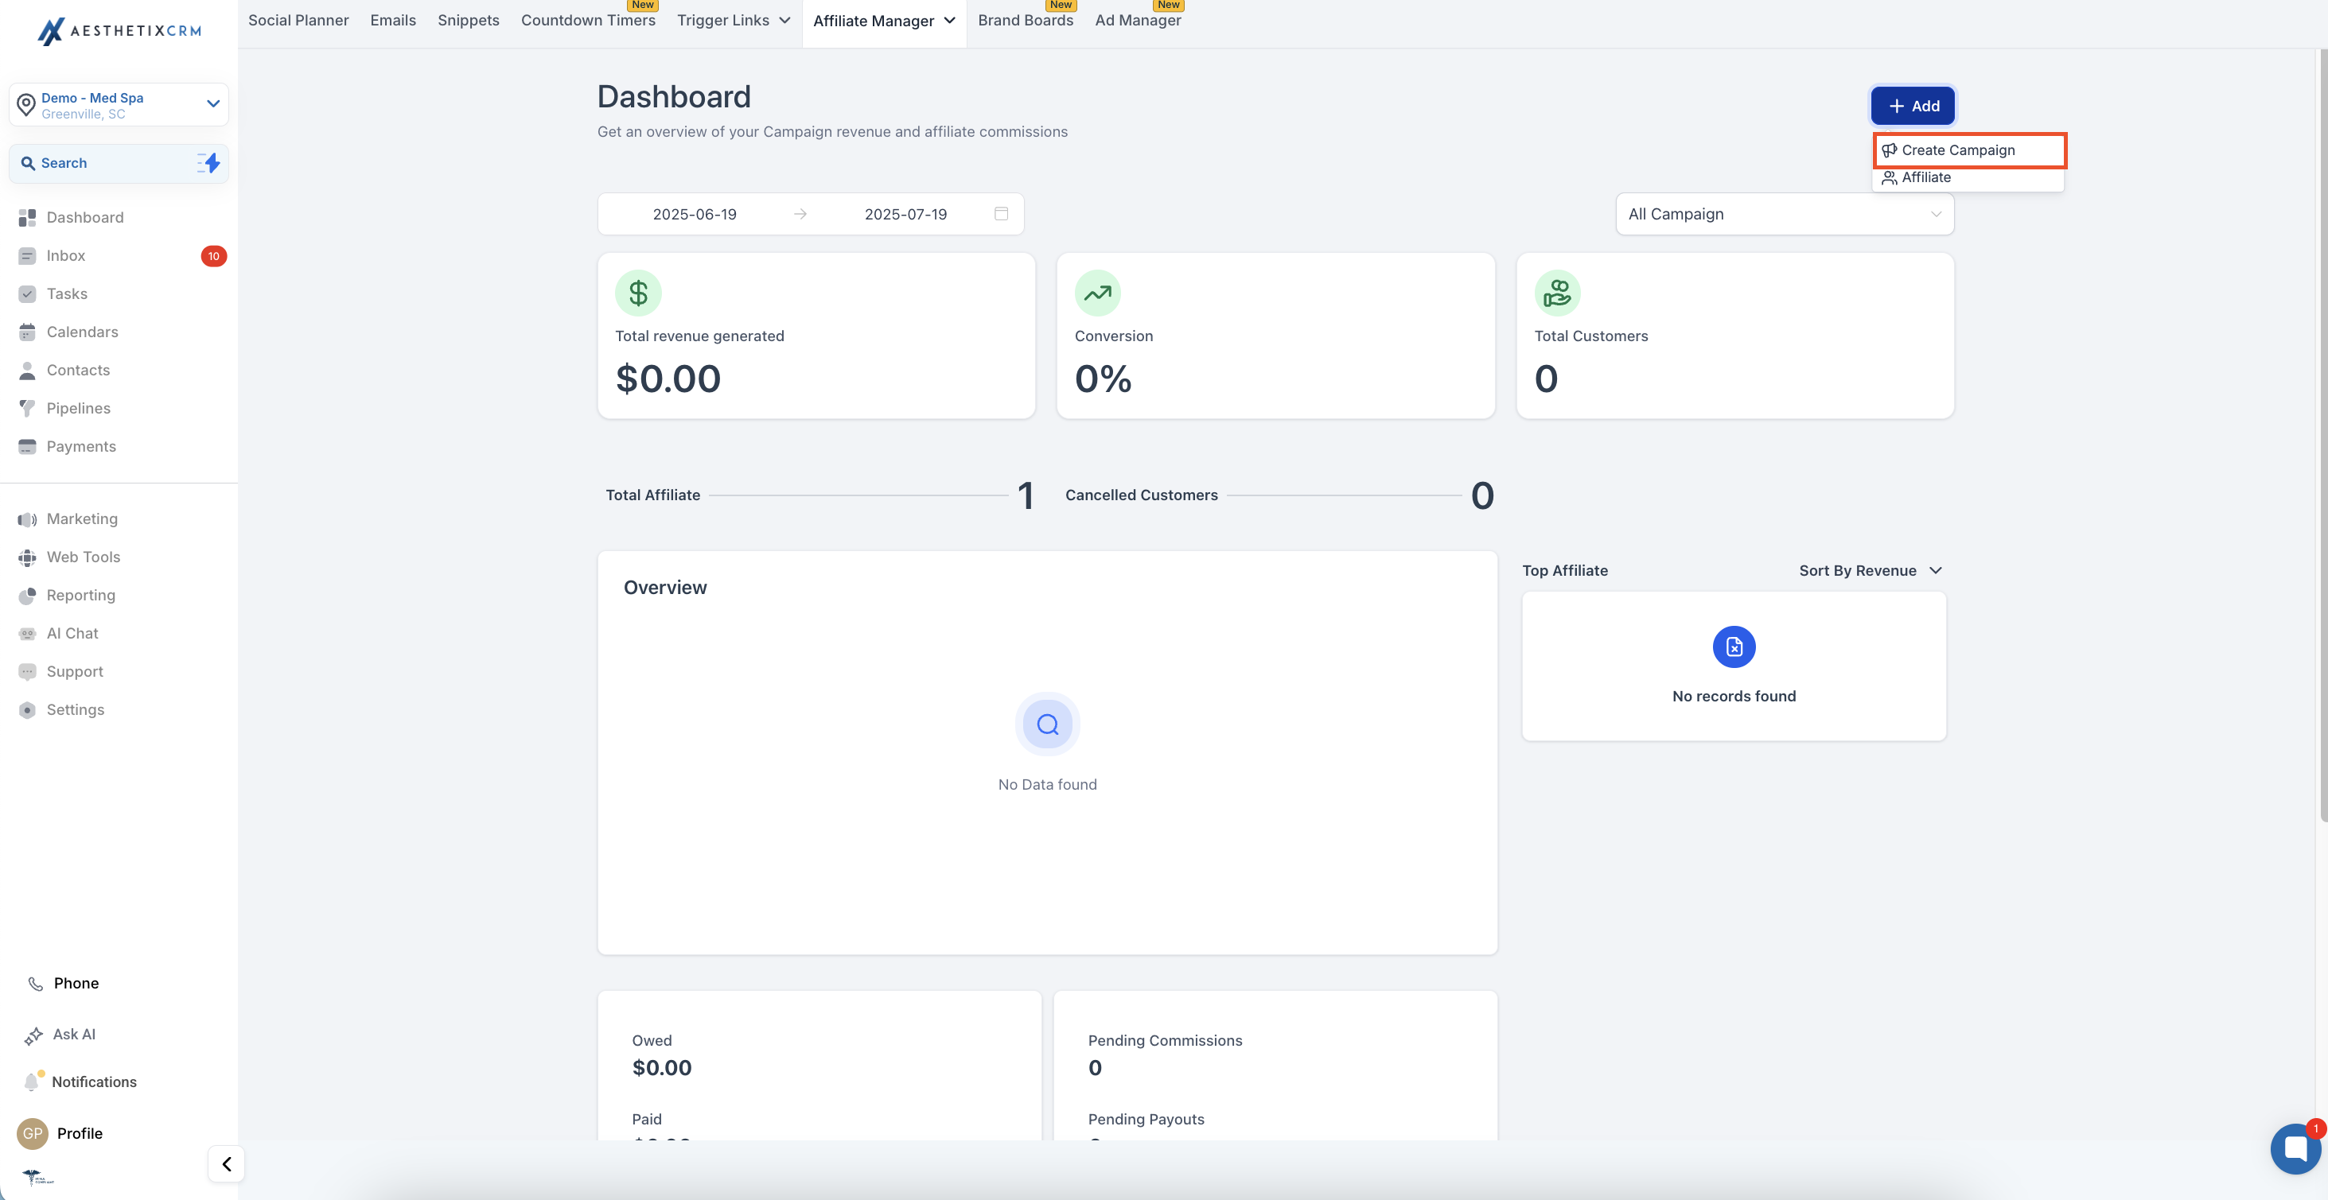This screenshot has height=1200, width=2328.
Task: Switch to Emails tab
Action: [393, 21]
